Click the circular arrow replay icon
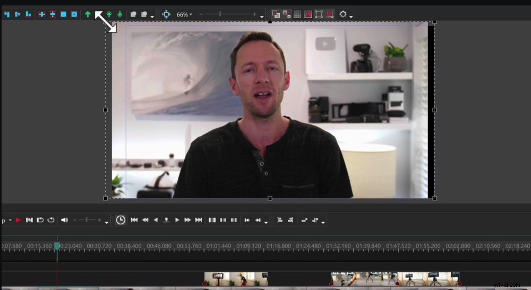 click(x=51, y=220)
